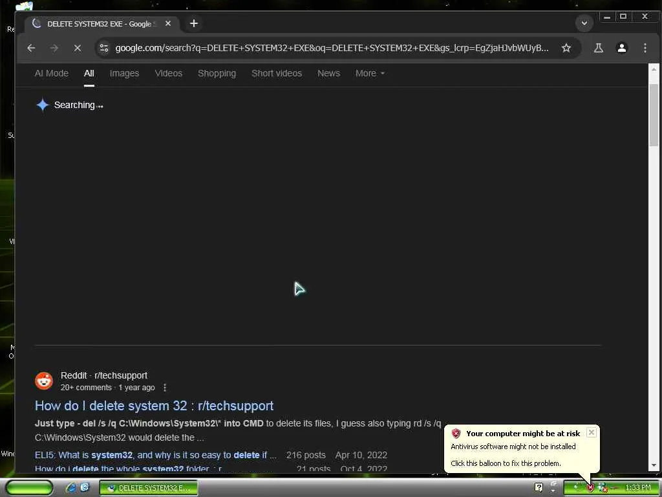Open the profile avatar menu
The width and height of the screenshot is (662, 497).
(x=621, y=48)
